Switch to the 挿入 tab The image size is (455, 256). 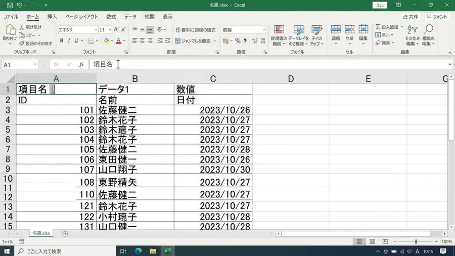pos(52,17)
